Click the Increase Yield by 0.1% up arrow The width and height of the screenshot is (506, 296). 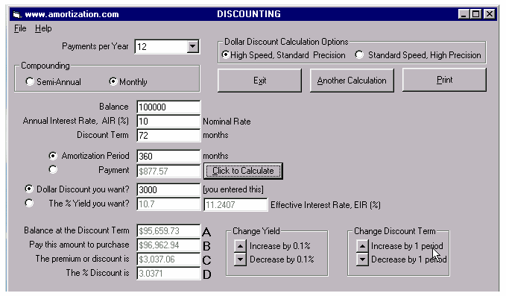240,246
